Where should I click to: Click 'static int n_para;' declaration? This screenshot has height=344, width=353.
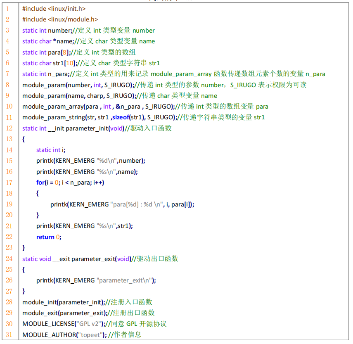tap(46, 74)
